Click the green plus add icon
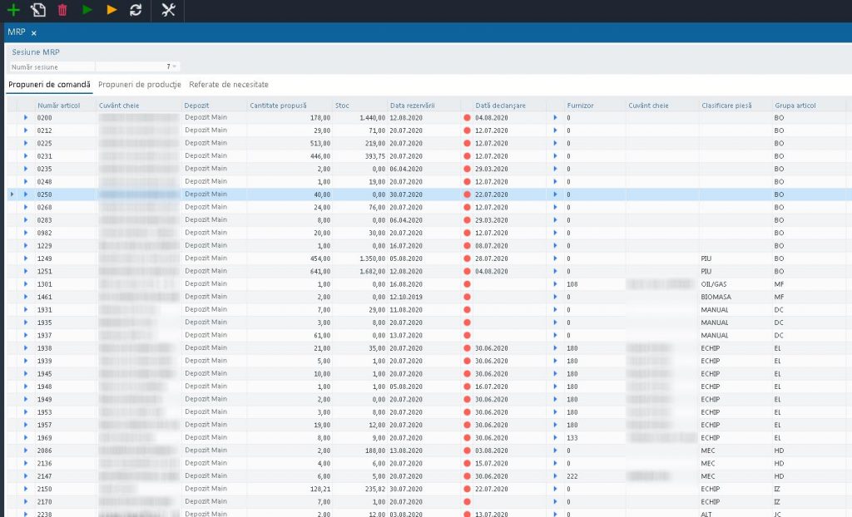Image resolution: width=852 pixels, height=517 pixels. pyautogui.click(x=13, y=10)
